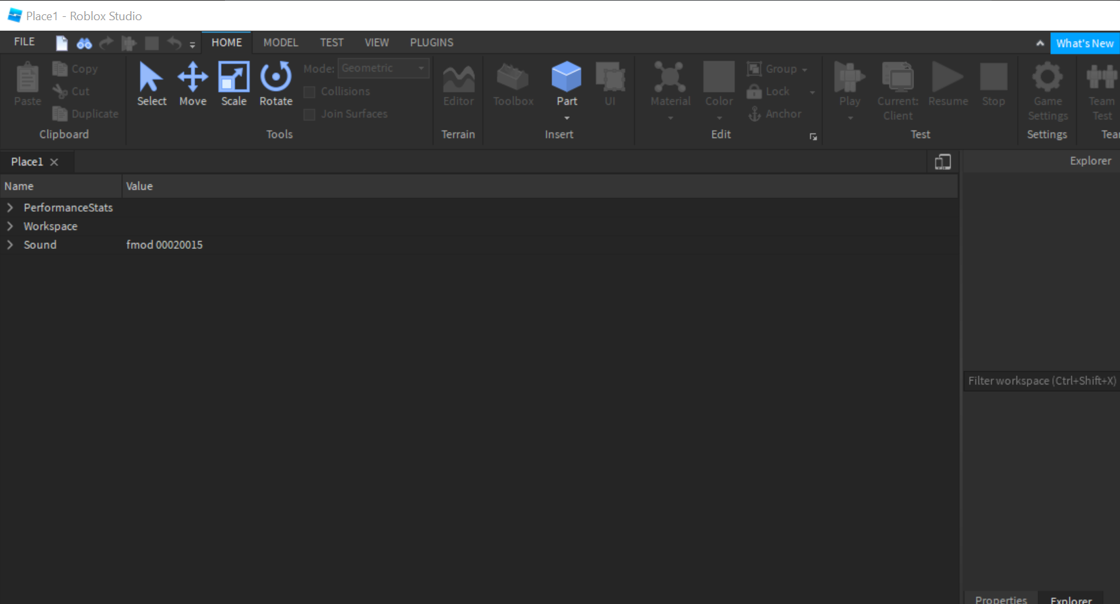Click the Stop playback button
The height and width of the screenshot is (604, 1120).
coord(994,84)
